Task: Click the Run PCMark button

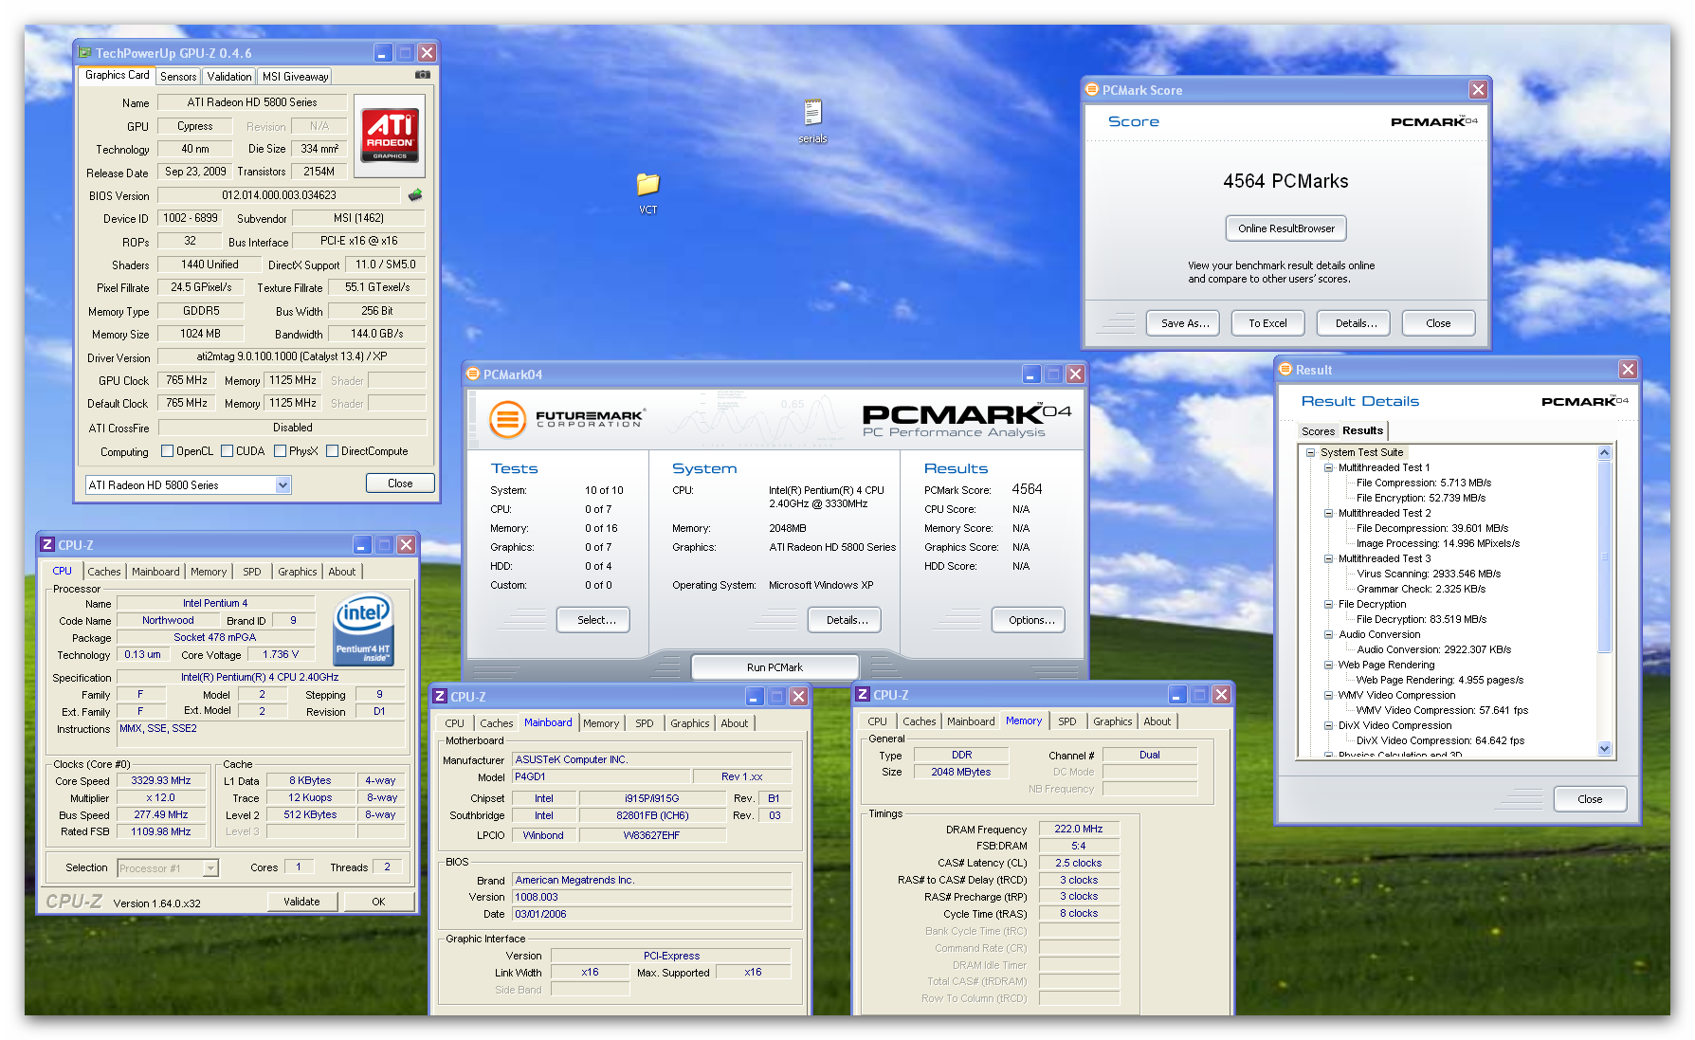Action: [775, 667]
